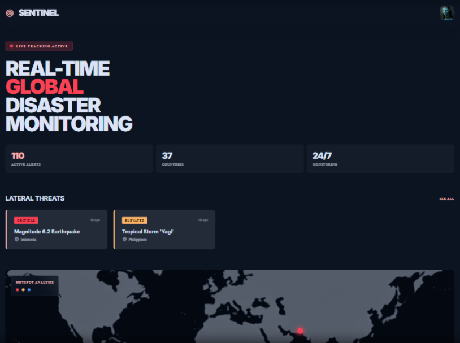Click the Live Tracking Active badge
460x343 pixels.
[x=39, y=46]
